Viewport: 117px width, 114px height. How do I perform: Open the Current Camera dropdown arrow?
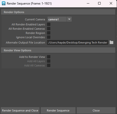pyautogui.click(x=69, y=19)
